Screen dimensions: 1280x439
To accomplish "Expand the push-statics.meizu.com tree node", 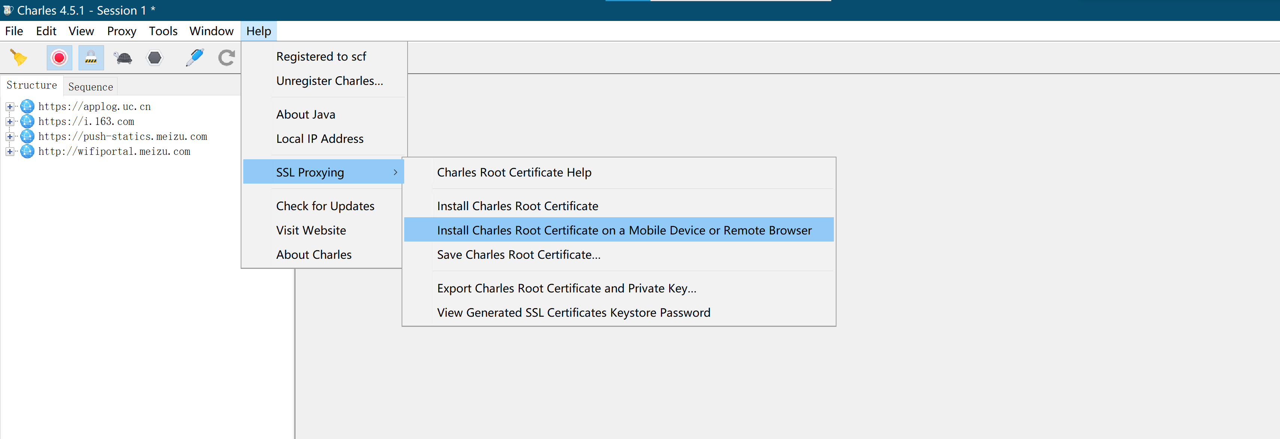I will (x=9, y=136).
